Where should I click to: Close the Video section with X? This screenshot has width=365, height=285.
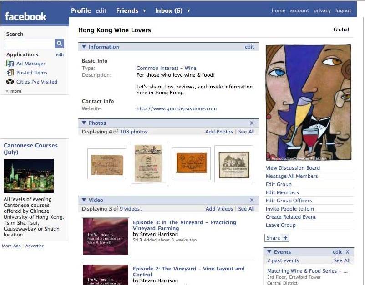[252, 200]
